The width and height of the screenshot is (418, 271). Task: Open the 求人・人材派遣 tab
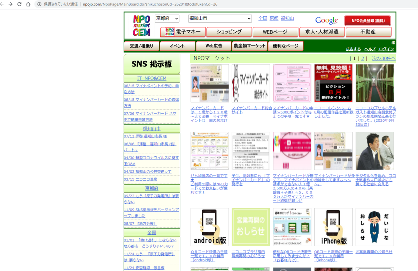pos(322,32)
